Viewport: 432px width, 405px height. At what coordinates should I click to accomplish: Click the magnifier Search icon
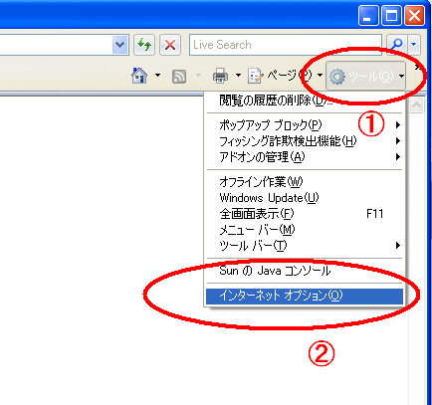(x=397, y=44)
